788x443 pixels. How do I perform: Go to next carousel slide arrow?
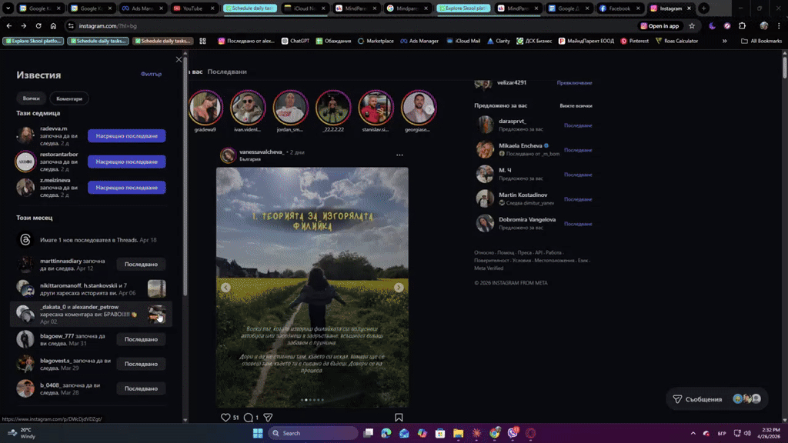[x=399, y=288]
